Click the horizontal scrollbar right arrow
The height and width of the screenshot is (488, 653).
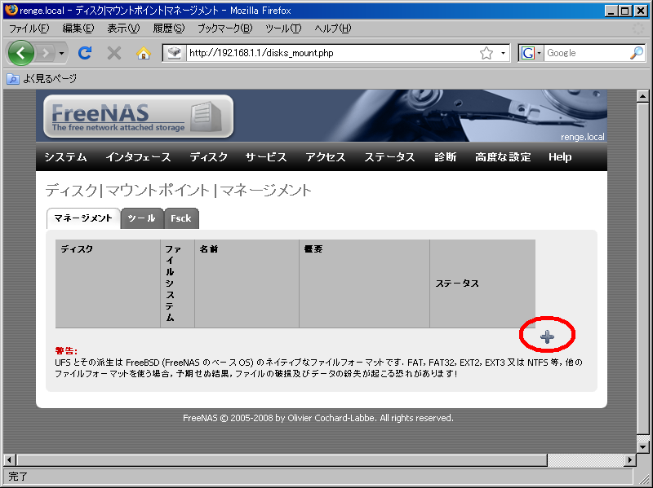pyautogui.click(x=629, y=459)
